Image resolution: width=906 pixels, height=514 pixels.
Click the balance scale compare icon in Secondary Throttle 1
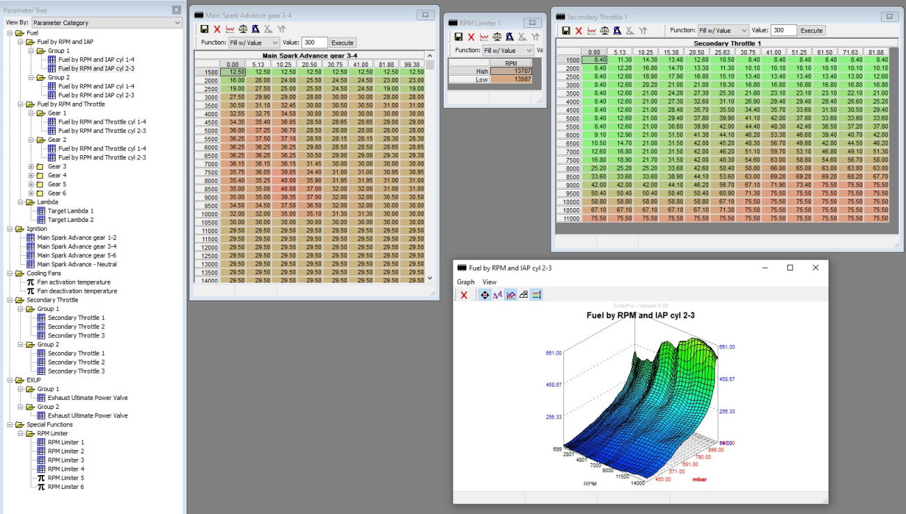point(604,31)
